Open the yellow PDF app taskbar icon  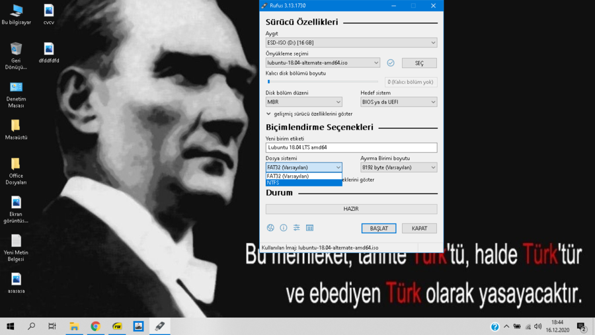[117, 326]
